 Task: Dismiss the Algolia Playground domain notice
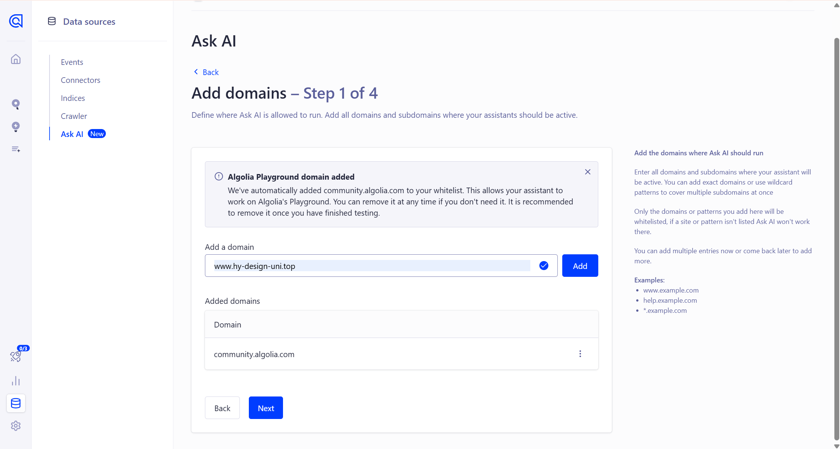[x=588, y=172]
